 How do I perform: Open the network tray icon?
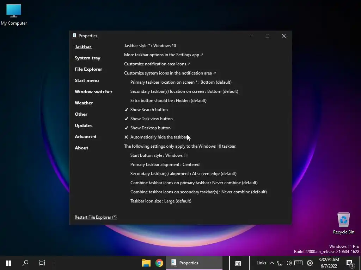click(x=280, y=263)
